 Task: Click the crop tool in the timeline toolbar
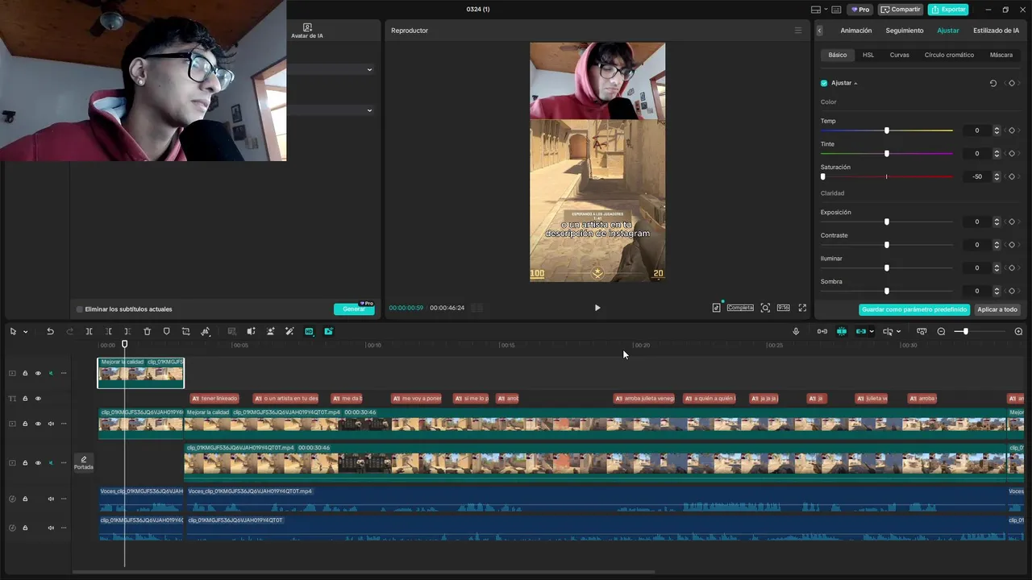coord(185,331)
